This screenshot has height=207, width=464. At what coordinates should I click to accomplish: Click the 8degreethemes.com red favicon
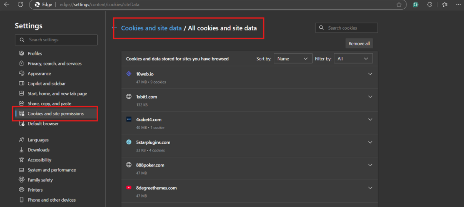tap(129, 188)
